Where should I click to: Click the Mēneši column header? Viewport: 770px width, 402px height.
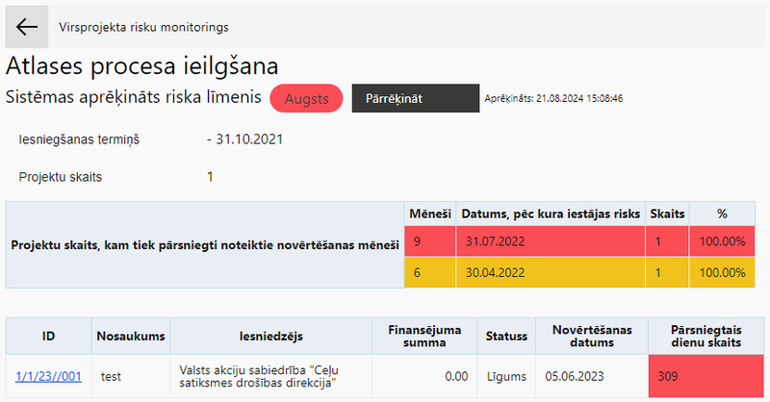[x=430, y=214]
